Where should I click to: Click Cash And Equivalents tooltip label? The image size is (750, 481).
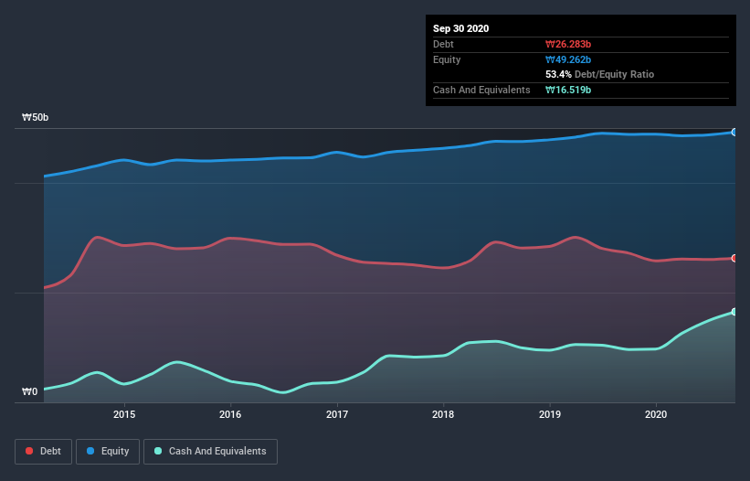click(x=481, y=90)
